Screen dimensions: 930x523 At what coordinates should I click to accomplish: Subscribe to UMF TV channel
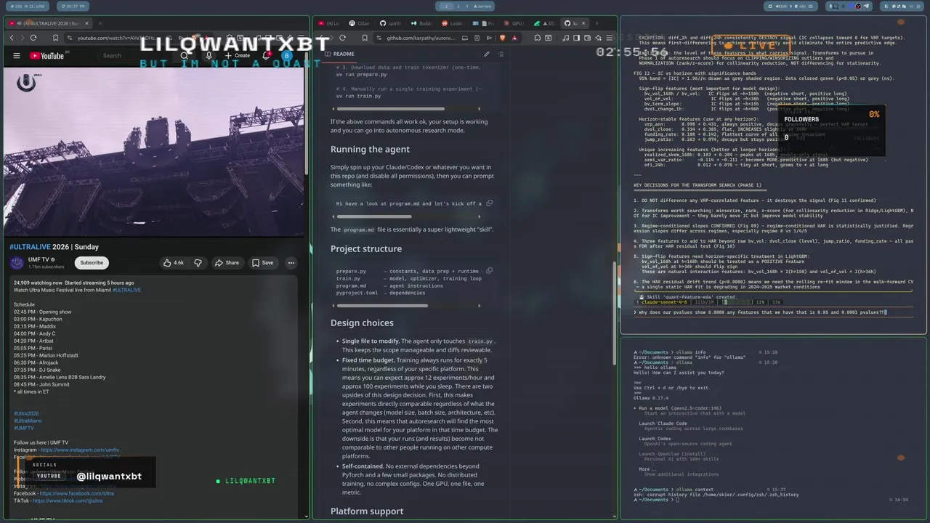click(92, 262)
